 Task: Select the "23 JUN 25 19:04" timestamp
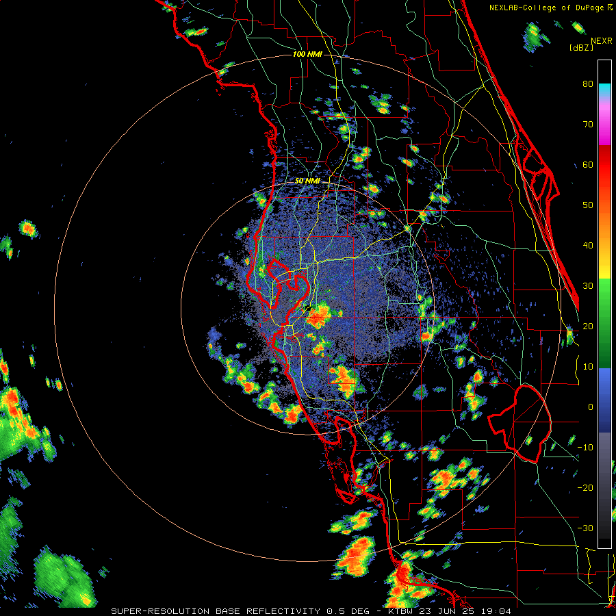coord(465,611)
